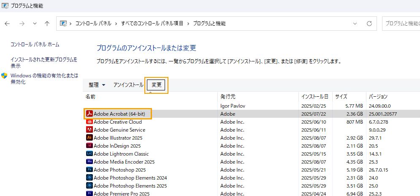Expand chevron after コントロール パネル breadcrumb
The height and width of the screenshot is (196, 420).
(x=116, y=24)
